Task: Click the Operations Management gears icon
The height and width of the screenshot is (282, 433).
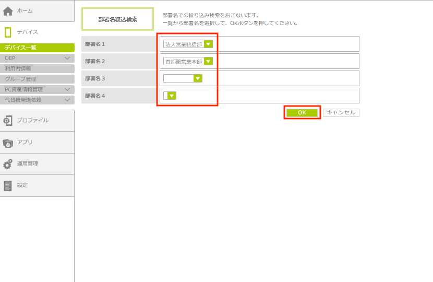Action: (x=8, y=164)
